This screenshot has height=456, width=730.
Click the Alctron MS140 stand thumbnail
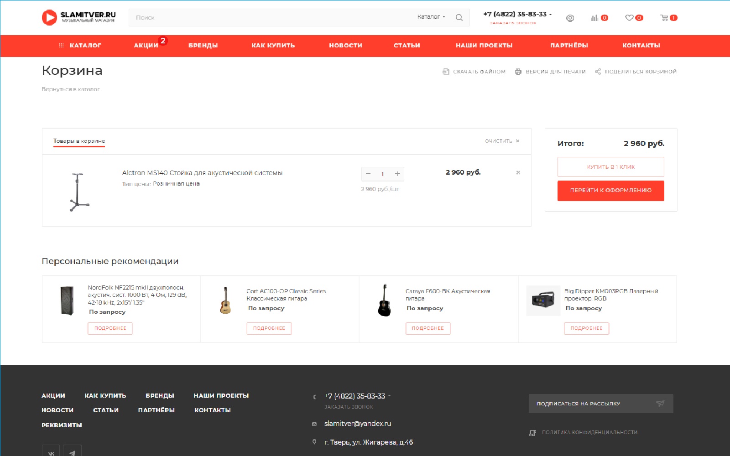point(79,192)
